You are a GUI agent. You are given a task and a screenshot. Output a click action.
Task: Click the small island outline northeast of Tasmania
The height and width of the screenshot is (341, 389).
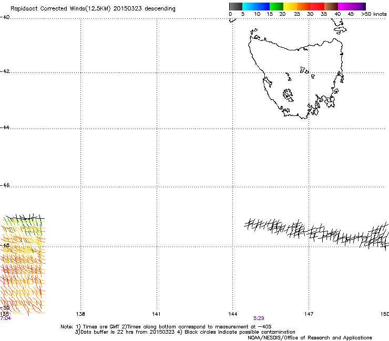coord(340,30)
